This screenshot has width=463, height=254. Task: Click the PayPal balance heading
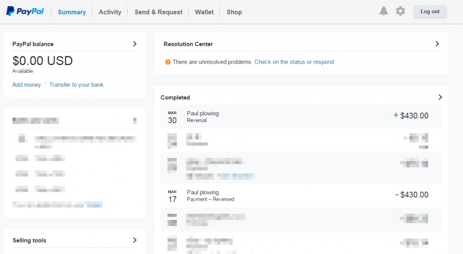pos(33,44)
